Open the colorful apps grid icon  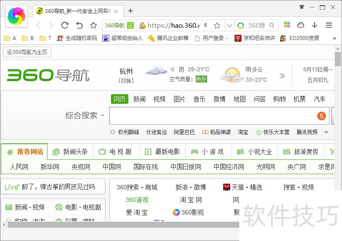click(287, 25)
